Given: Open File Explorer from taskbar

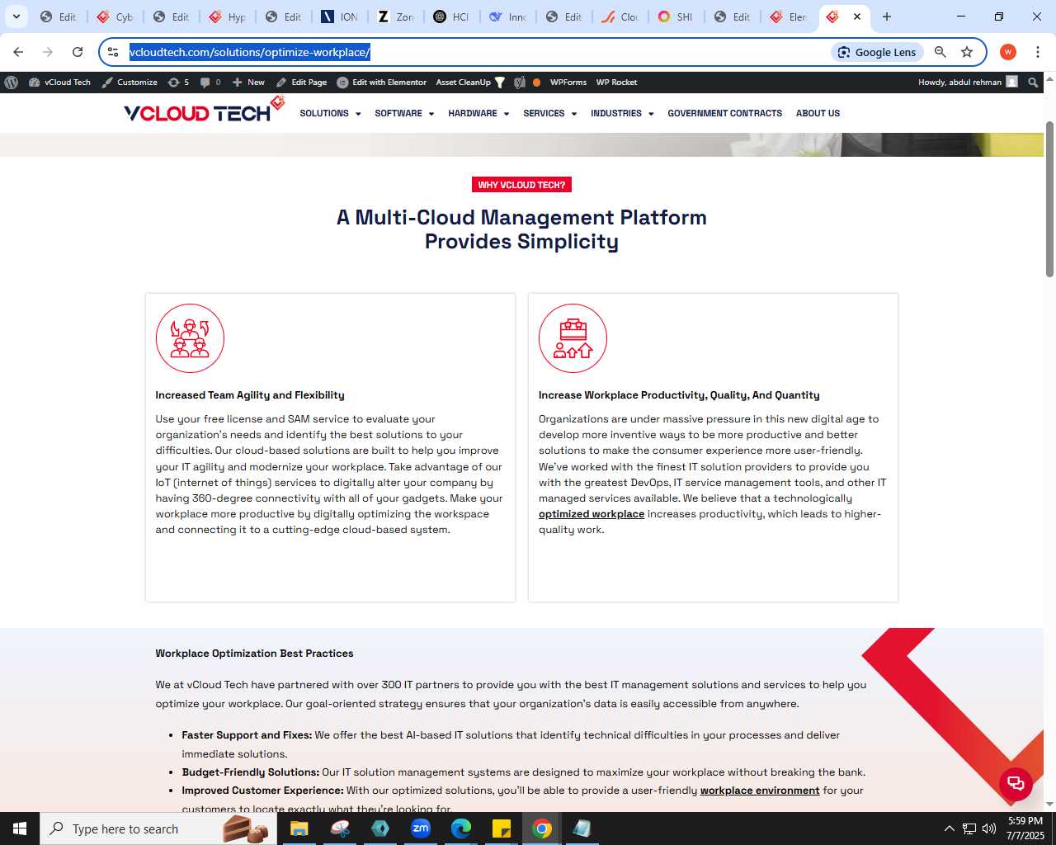Looking at the screenshot, I should tap(299, 828).
